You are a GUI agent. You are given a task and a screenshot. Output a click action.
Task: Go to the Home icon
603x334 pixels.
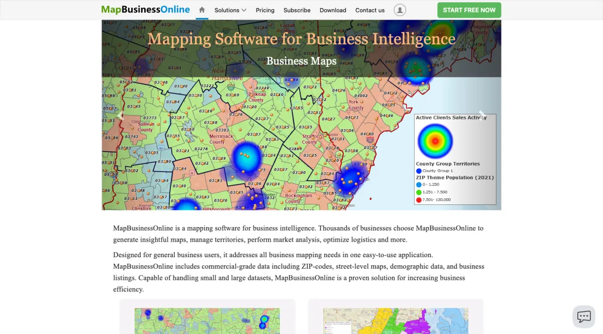click(202, 10)
